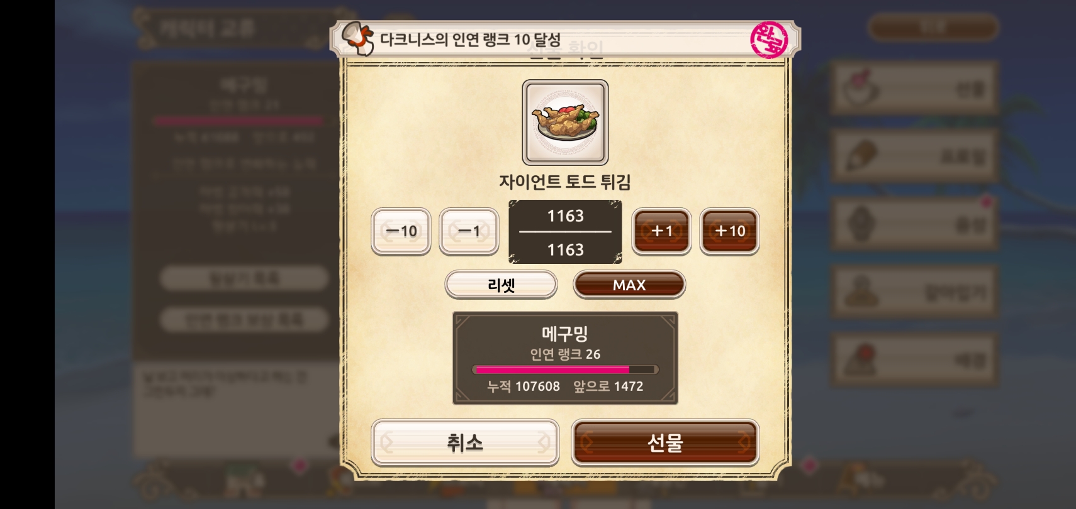This screenshot has width=1076, height=509.
Task: Click the brown button at top right
Action: pyautogui.click(x=933, y=27)
